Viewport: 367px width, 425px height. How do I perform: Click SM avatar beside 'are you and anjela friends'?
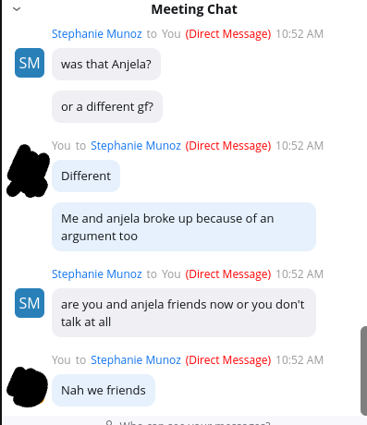(30, 303)
